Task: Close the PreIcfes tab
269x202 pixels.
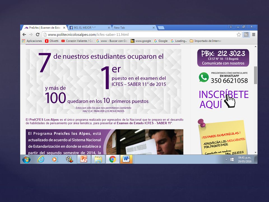Action: click(64, 28)
